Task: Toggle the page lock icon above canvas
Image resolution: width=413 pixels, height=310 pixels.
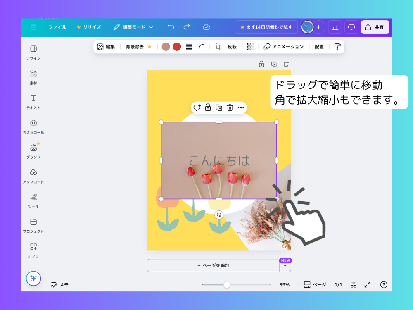Action: [261, 64]
